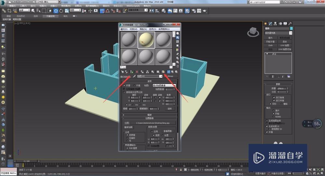Select Move tool in main toolbar
Viewport: 325px width, 176px height.
coord(56,11)
